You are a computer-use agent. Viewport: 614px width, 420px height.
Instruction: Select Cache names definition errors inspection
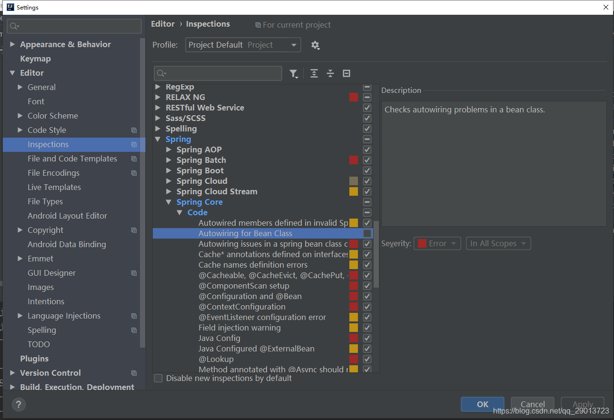[253, 265]
